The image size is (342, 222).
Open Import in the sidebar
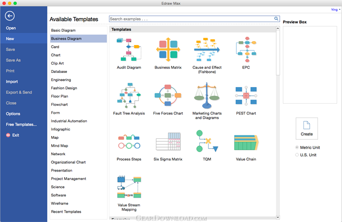(x=12, y=82)
